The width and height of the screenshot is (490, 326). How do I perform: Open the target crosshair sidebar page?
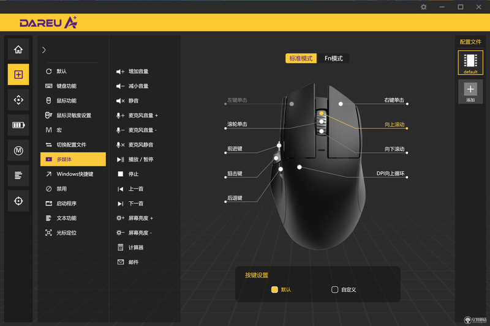click(18, 201)
